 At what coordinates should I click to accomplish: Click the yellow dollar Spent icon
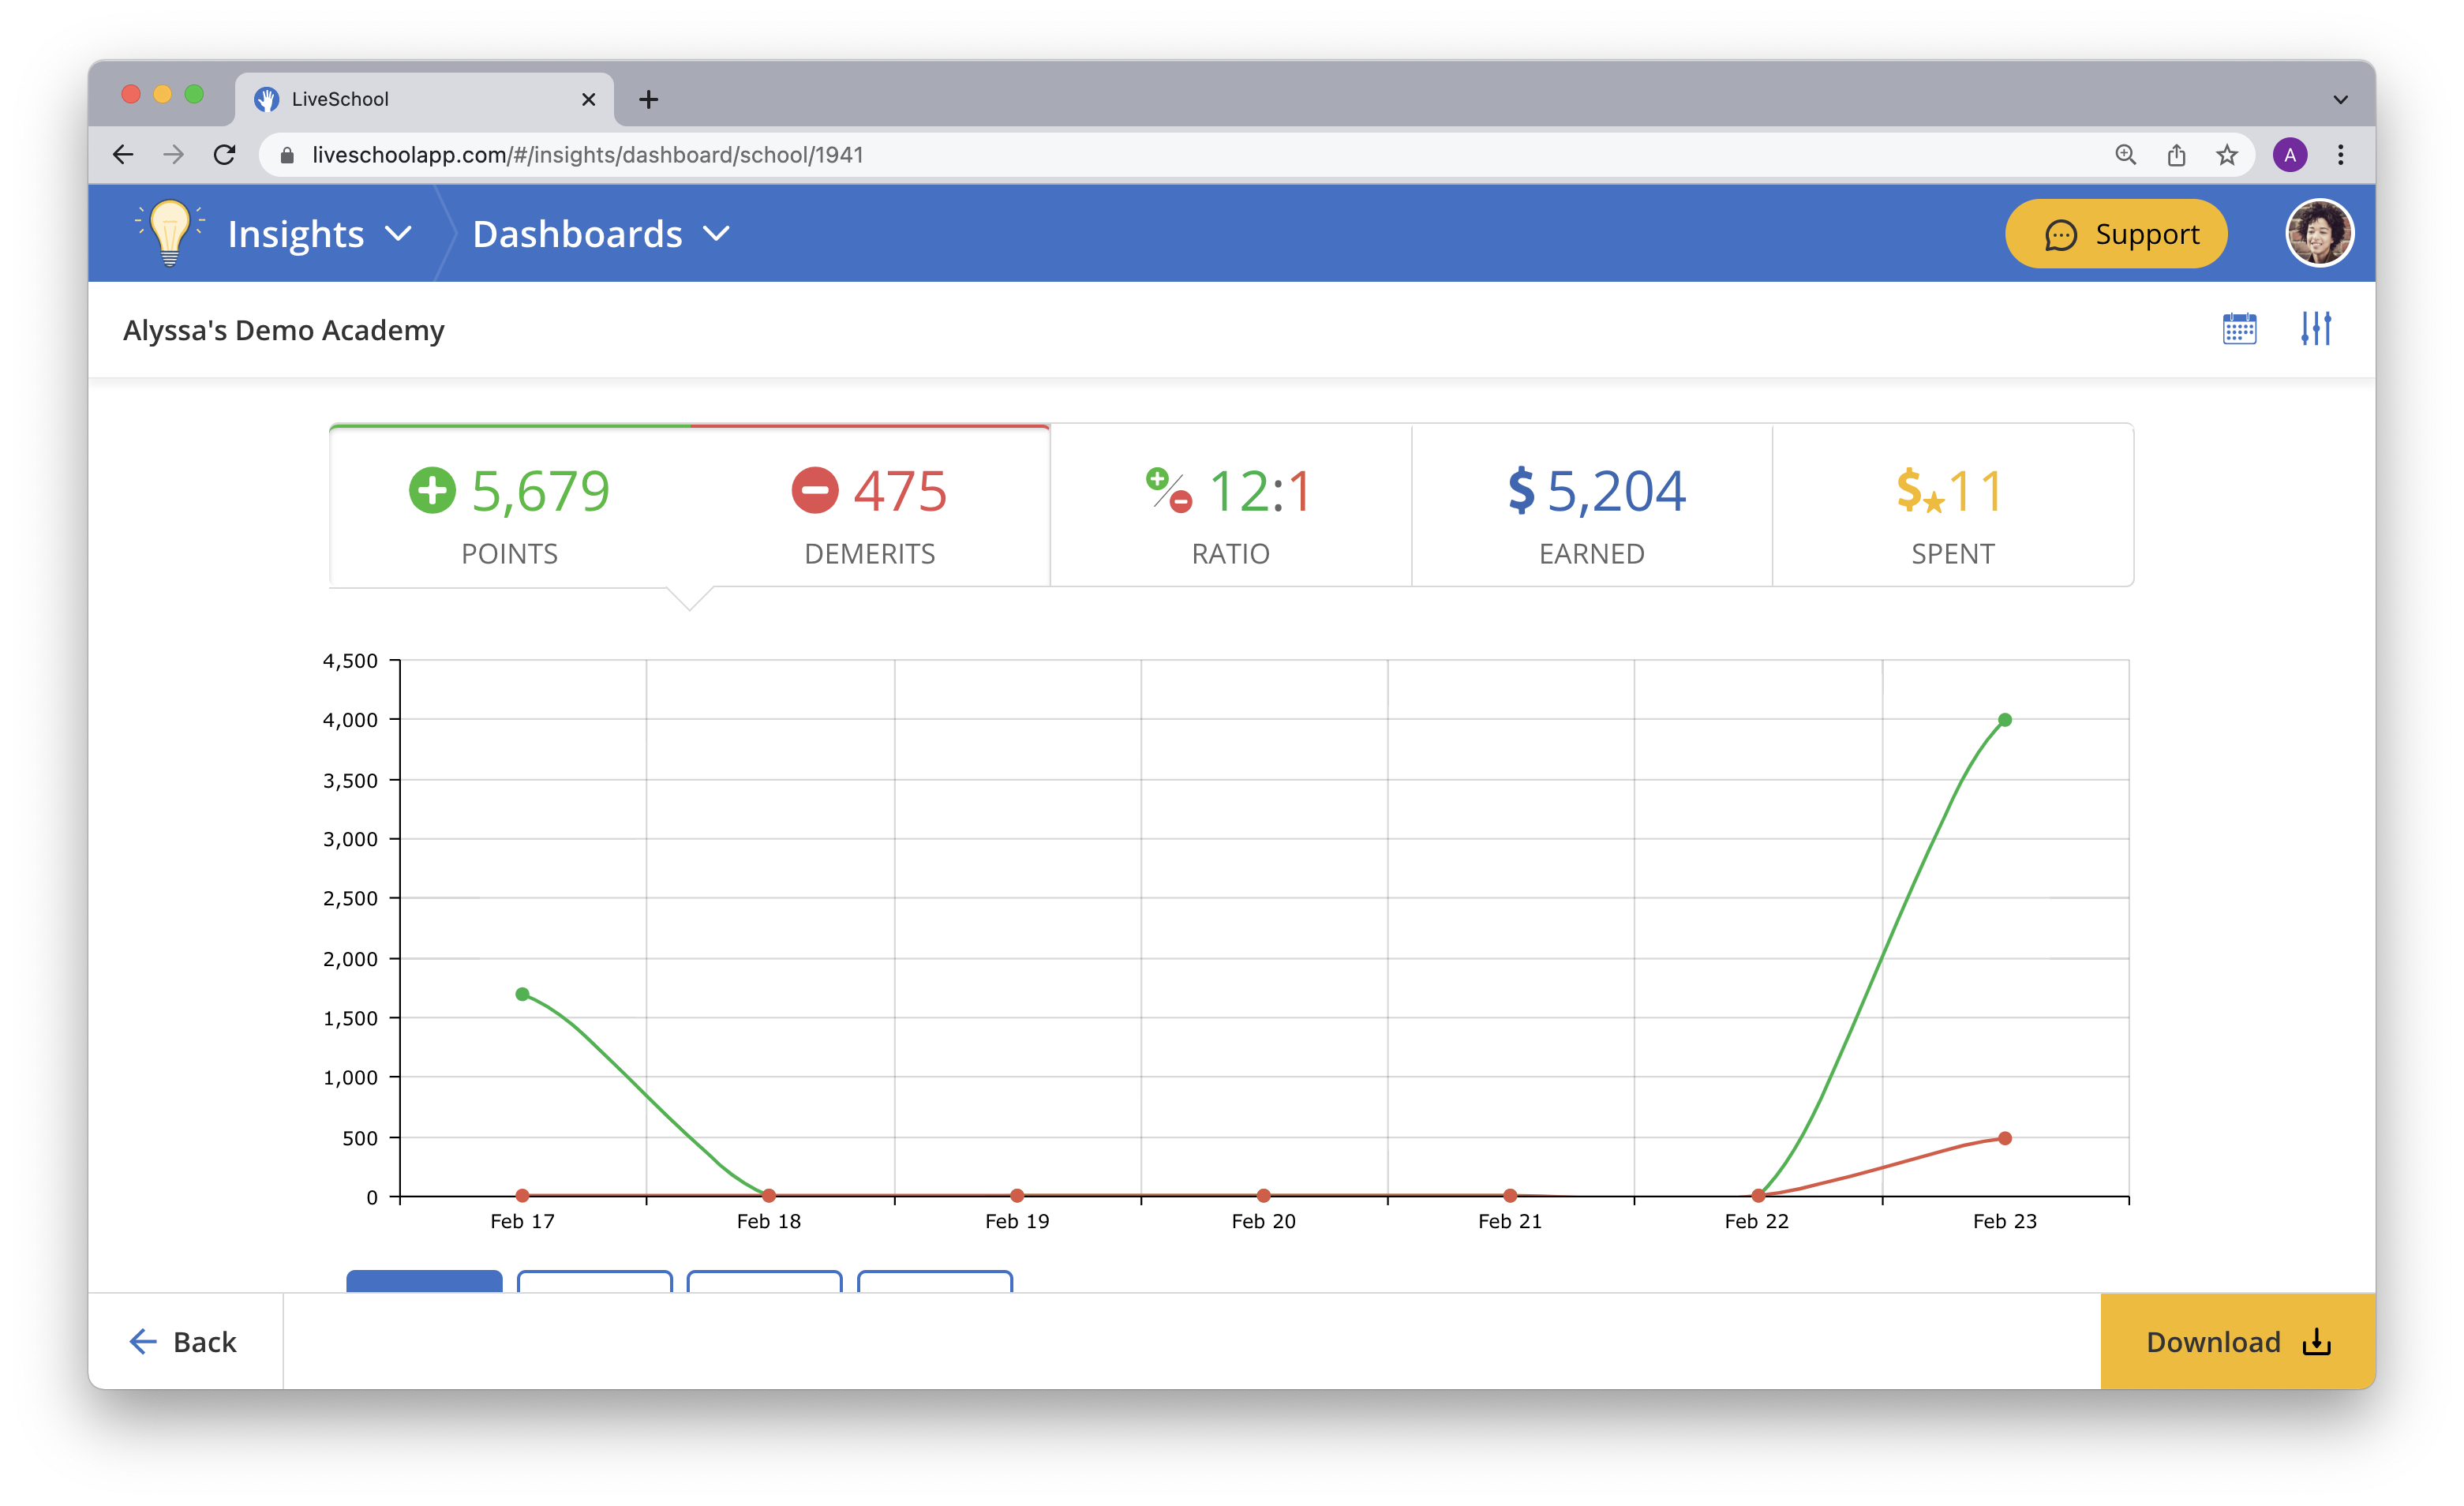tap(1910, 490)
